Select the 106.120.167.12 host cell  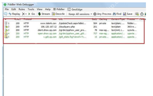[x=49, y=27]
